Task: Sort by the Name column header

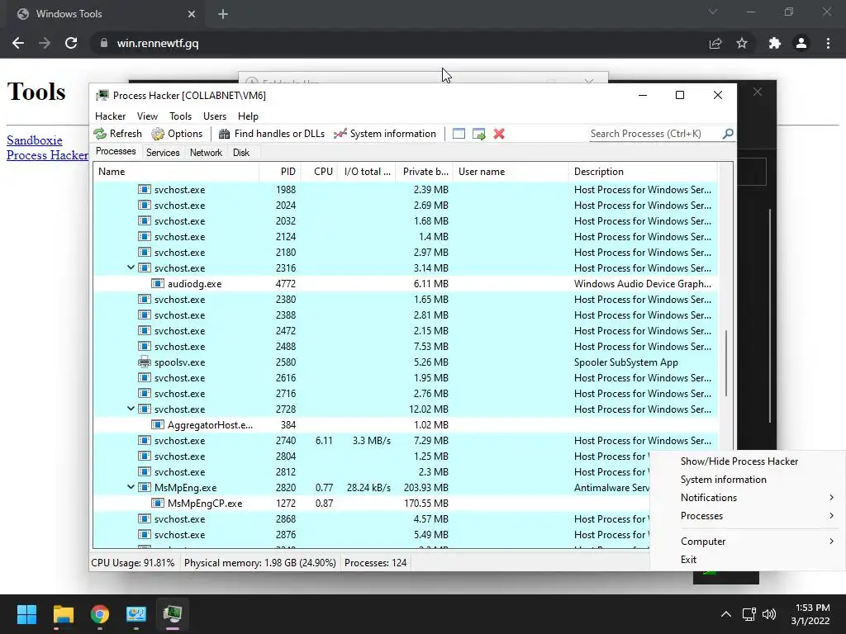Action: [x=176, y=172]
